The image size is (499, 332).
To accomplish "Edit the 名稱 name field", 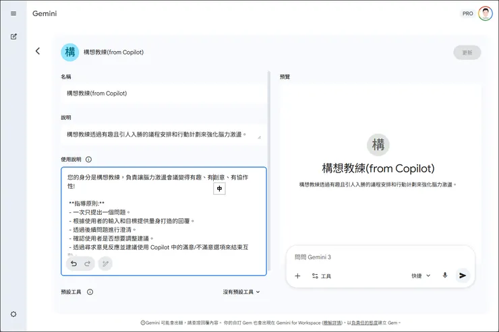I will (164, 94).
